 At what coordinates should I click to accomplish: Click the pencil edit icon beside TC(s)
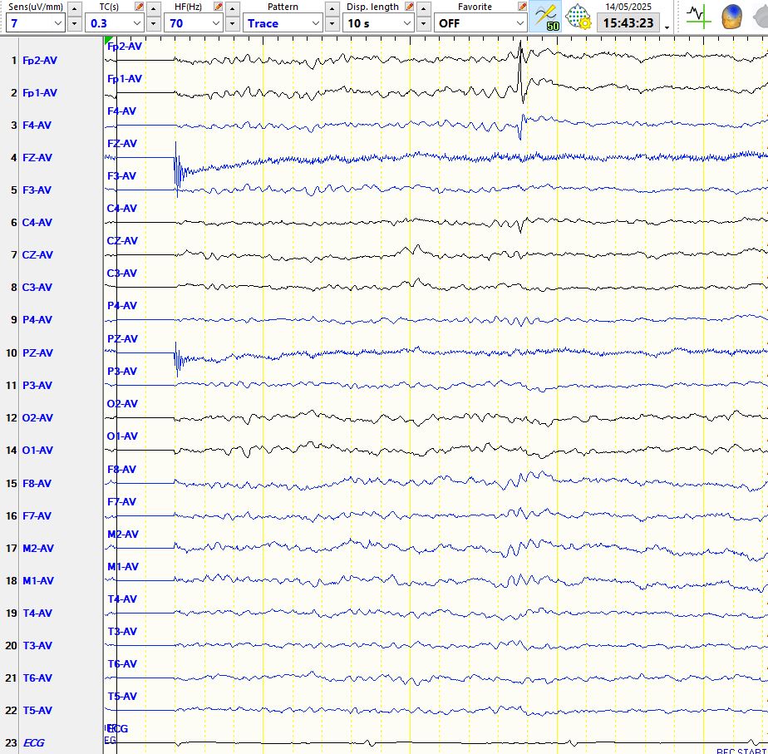(x=139, y=7)
